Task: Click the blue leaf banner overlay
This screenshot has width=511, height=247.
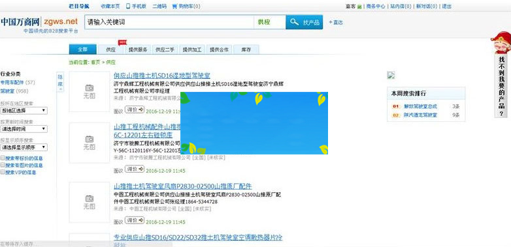Action: [x=254, y=123]
